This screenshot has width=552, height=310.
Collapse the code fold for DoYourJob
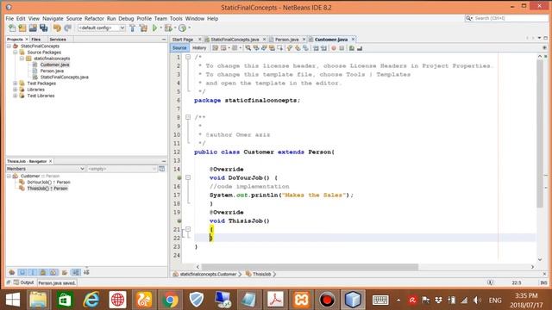(188, 178)
